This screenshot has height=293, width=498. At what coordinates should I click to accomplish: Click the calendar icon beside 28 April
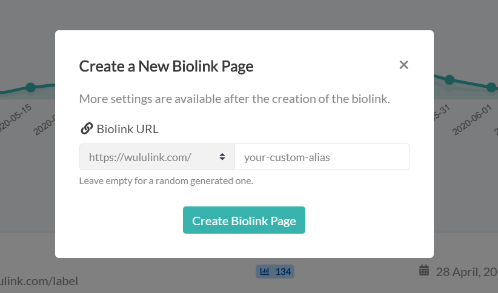[424, 271]
